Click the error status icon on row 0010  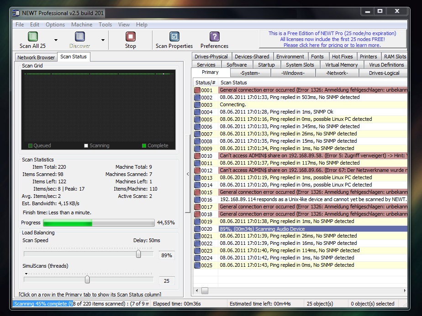tap(197, 155)
